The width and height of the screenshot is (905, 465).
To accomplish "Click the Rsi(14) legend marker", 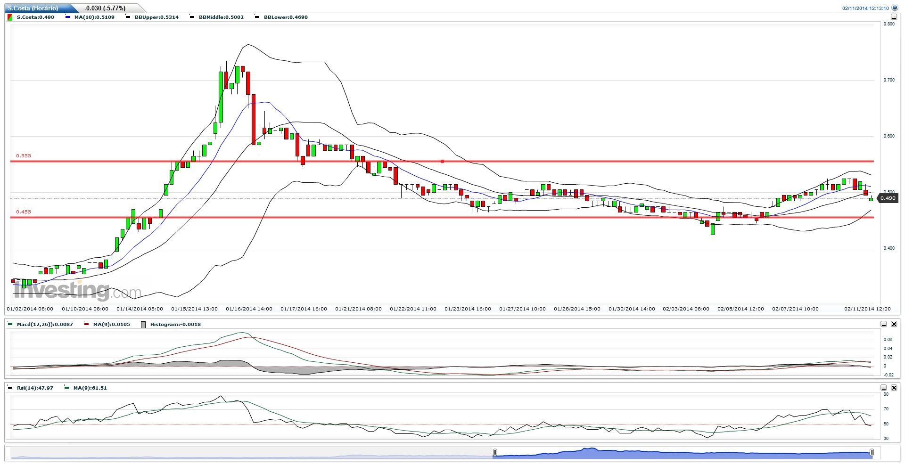I will point(10,388).
